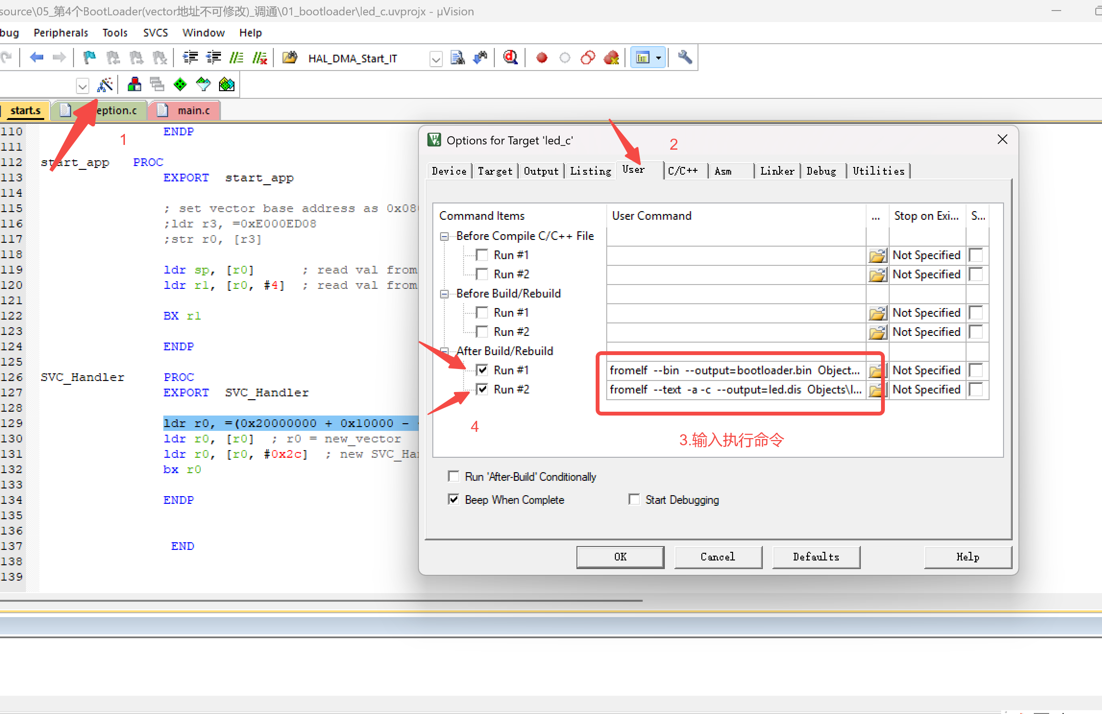Uncheck After Build/Rebuild Run #2
The height and width of the screenshot is (714, 1102).
pyautogui.click(x=482, y=389)
